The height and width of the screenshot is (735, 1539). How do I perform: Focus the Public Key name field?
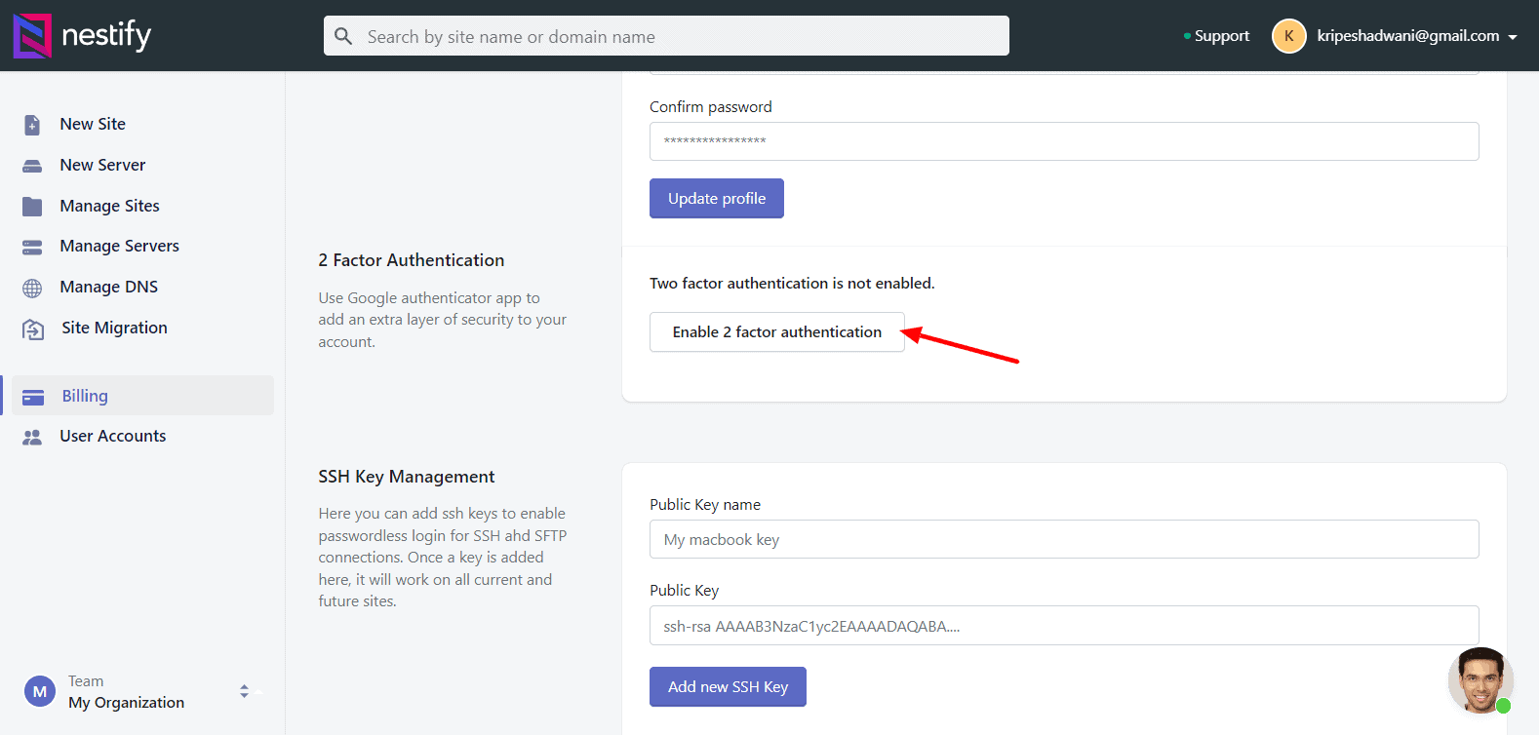pos(1063,539)
